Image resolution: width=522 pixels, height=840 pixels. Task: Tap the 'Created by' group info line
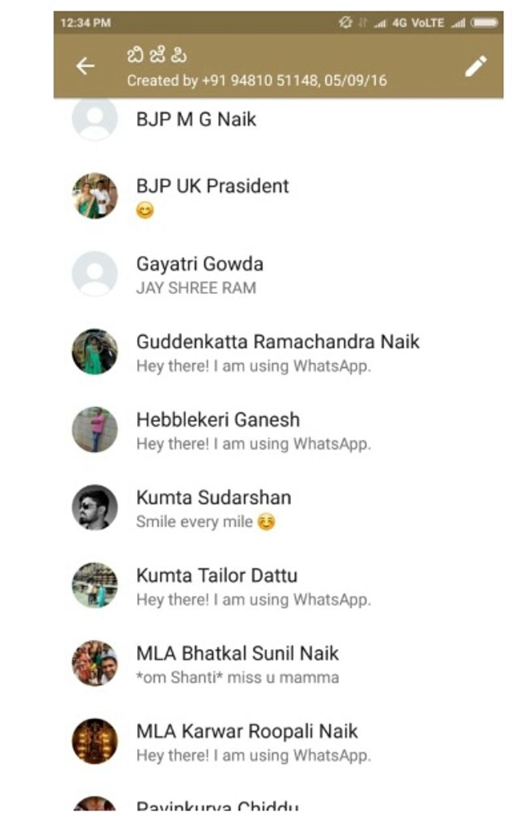[256, 81]
